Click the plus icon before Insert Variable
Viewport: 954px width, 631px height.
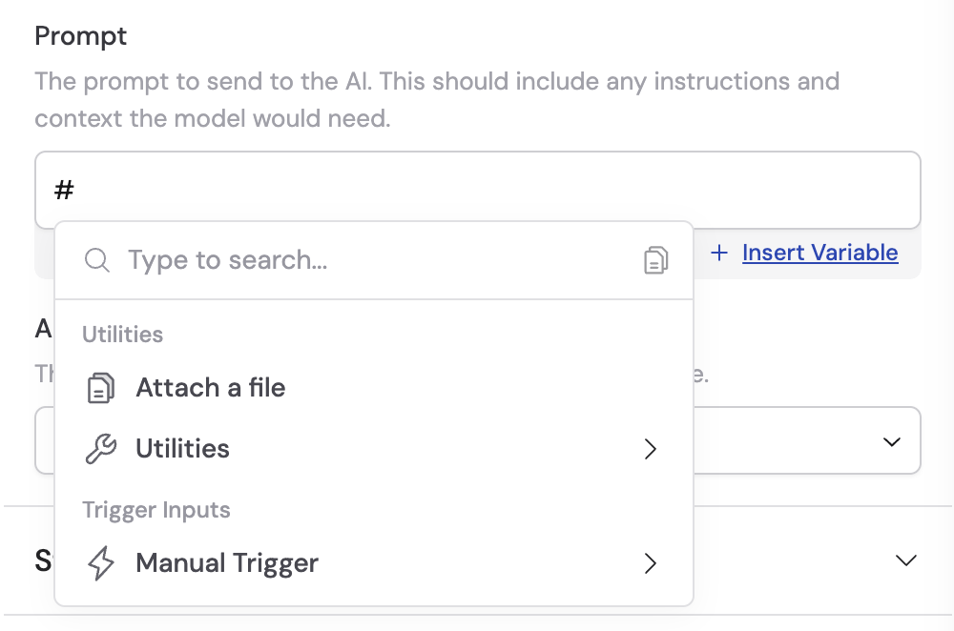[x=719, y=252]
